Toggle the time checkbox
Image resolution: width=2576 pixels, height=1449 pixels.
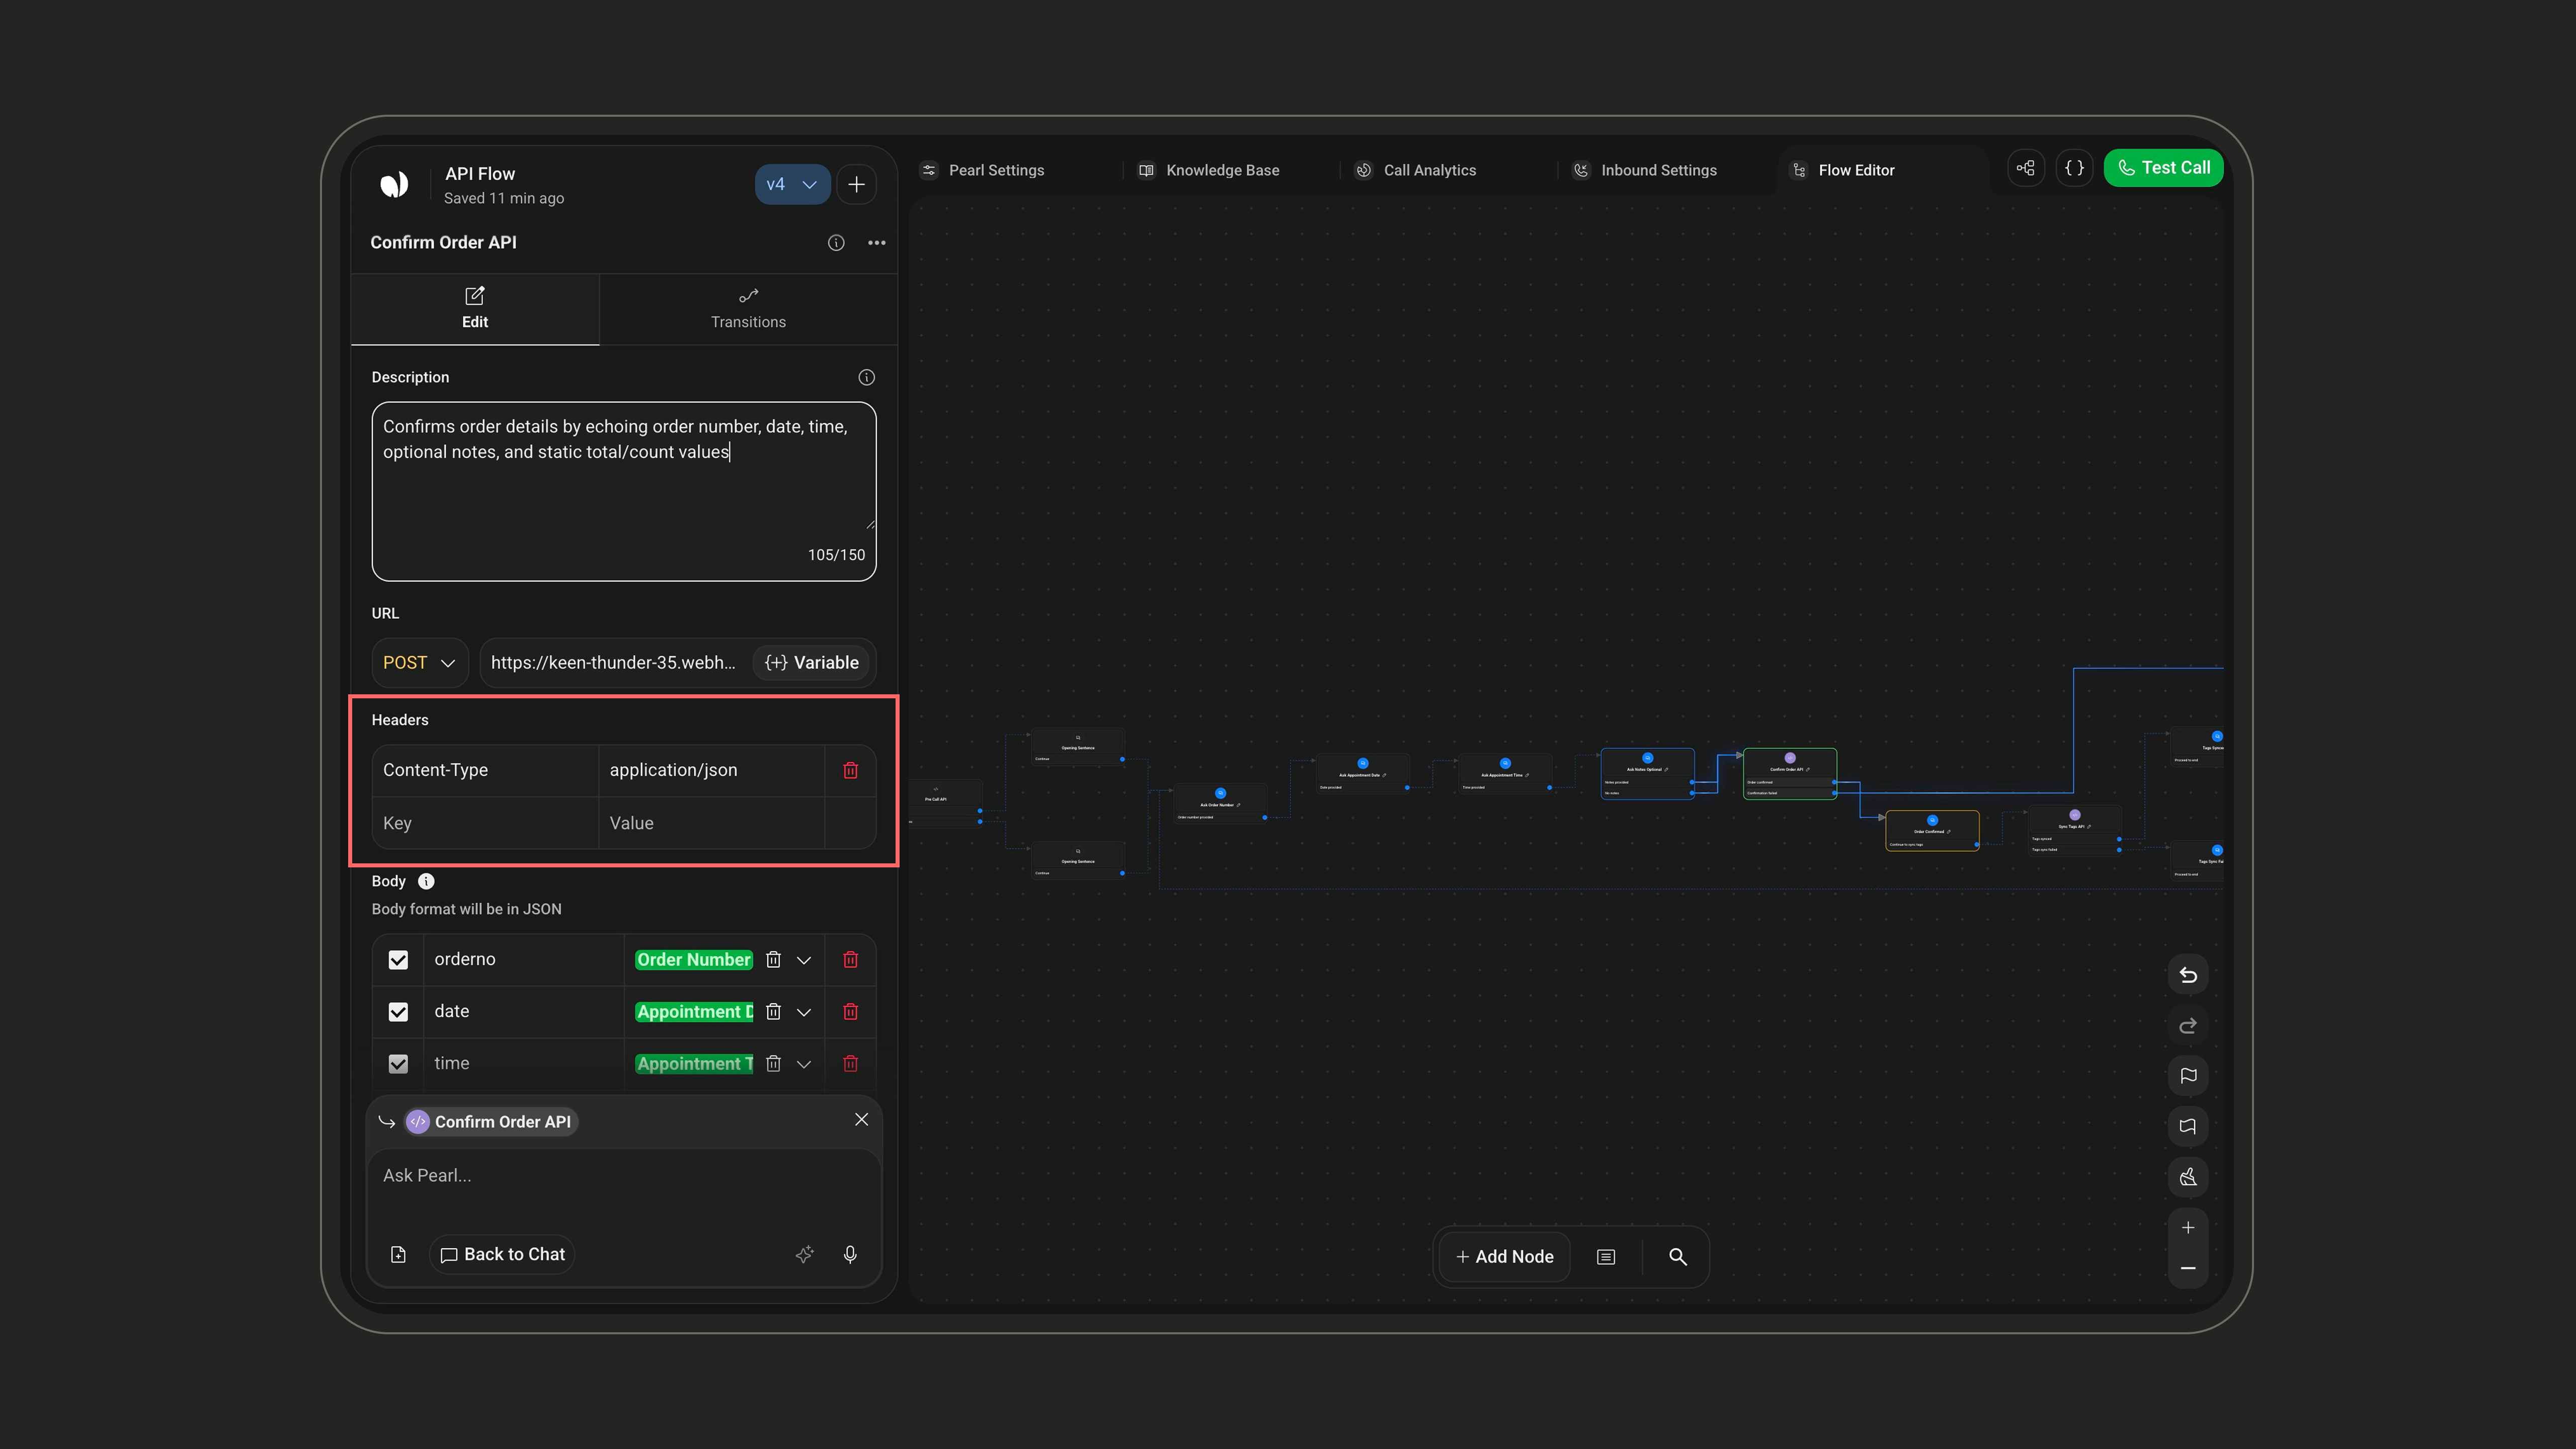[398, 1064]
